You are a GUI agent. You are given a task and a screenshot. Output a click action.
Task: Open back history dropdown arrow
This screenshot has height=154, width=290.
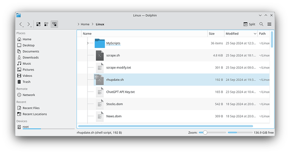pyautogui.click(x=23, y=27)
